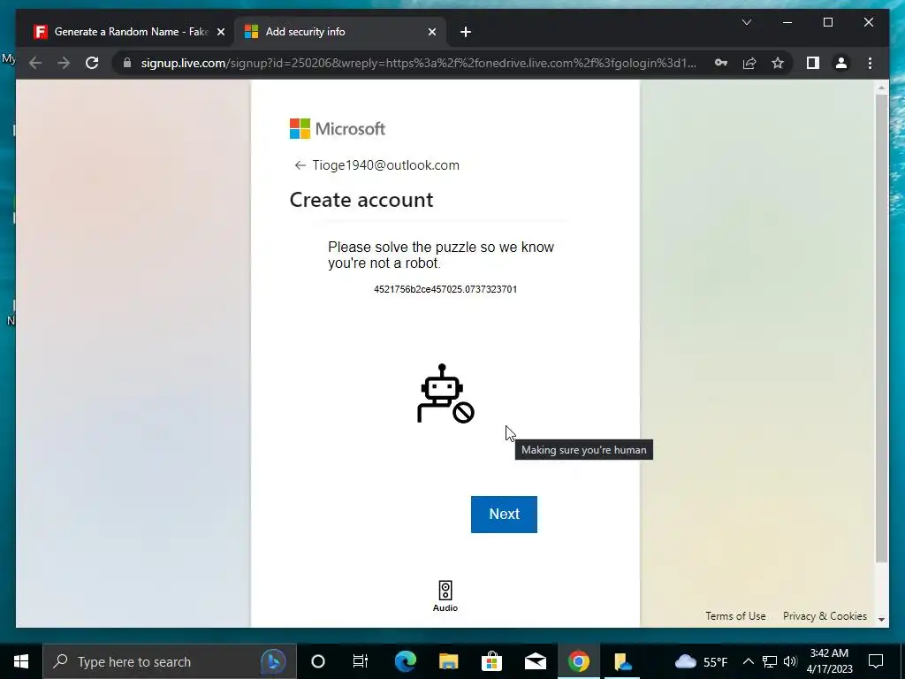
Task: Go back via arrow beside Tioge1940@outlook.com
Action: (300, 165)
